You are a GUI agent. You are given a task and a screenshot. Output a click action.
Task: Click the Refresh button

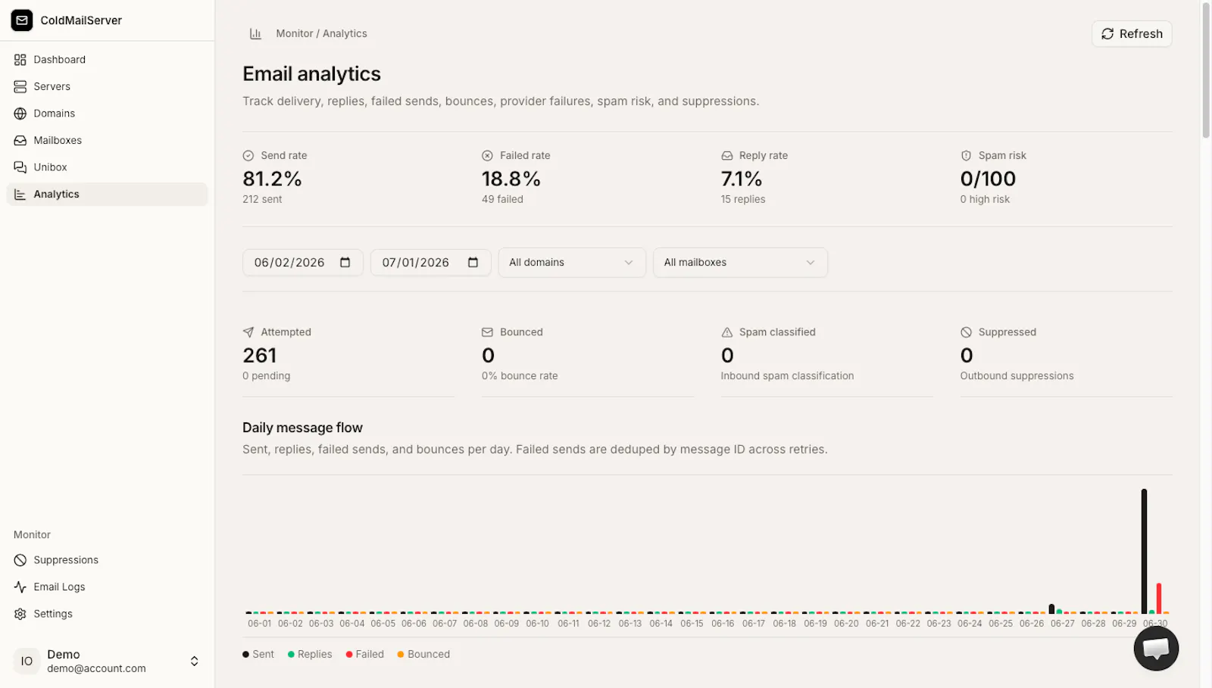tap(1132, 34)
